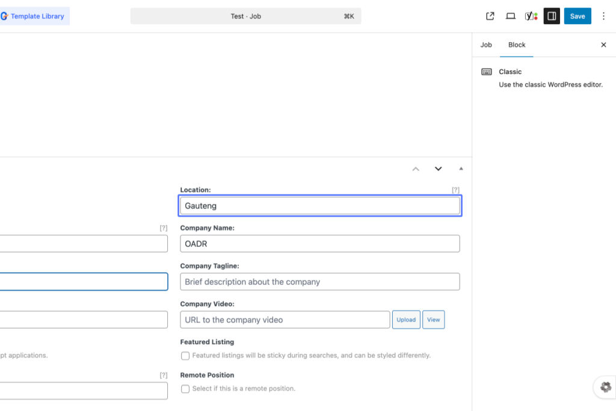Screen dimensions: 616x411
Task: Click the left-column field beside Remote Position
Action: click(x=84, y=391)
